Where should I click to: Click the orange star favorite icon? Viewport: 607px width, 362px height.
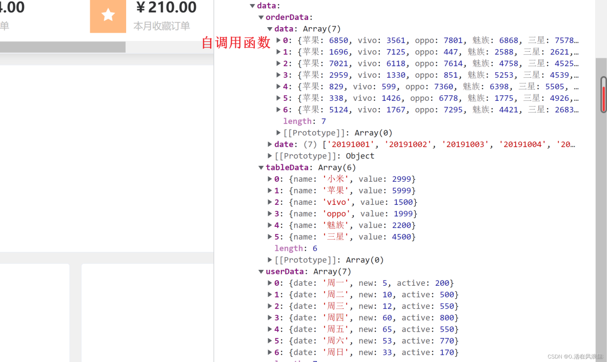pos(108,16)
